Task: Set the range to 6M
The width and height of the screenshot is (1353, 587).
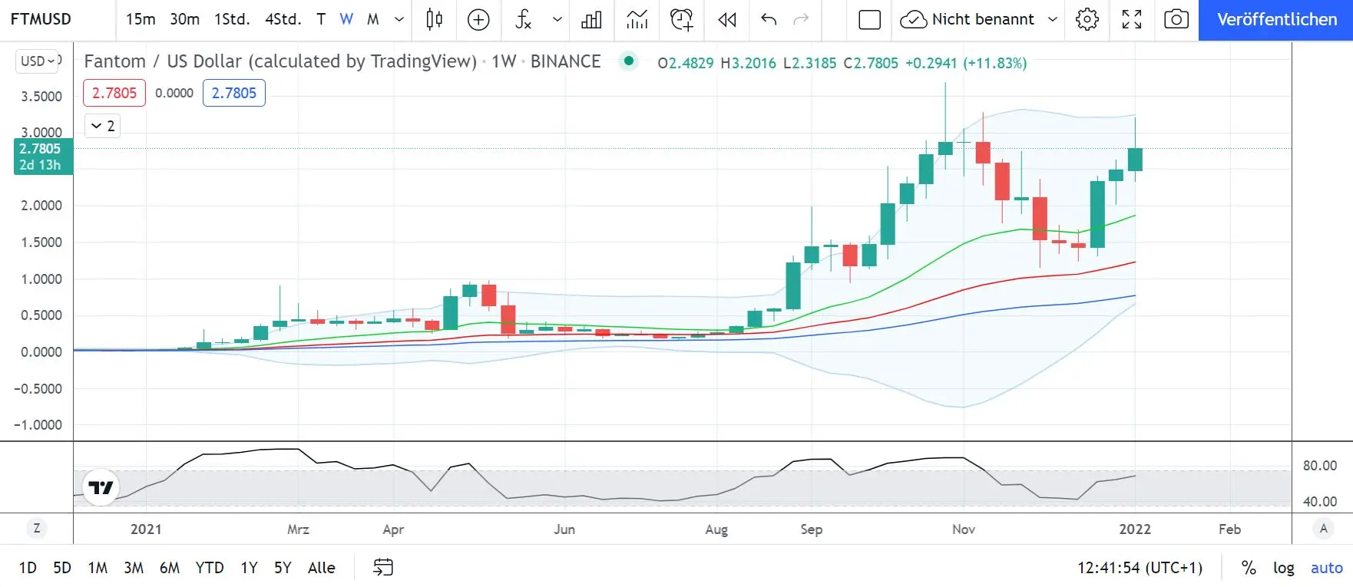Action: pos(170,568)
